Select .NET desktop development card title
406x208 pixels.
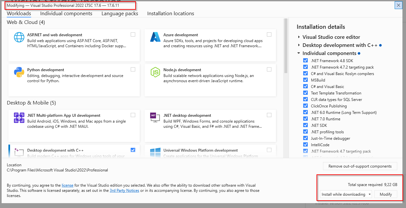187,115
